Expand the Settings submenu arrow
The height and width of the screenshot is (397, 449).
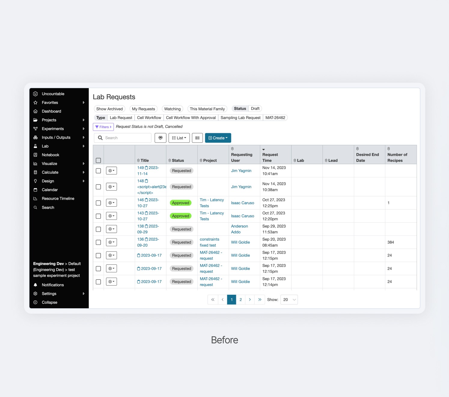pos(84,294)
